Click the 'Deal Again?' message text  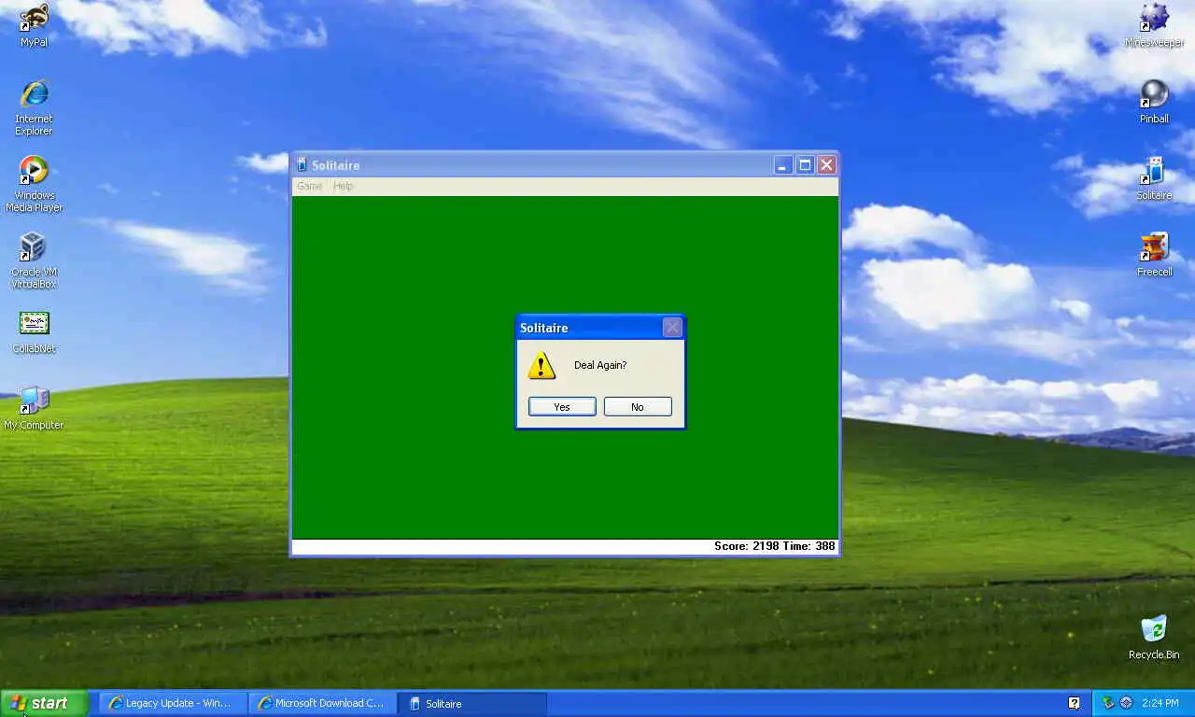600,365
